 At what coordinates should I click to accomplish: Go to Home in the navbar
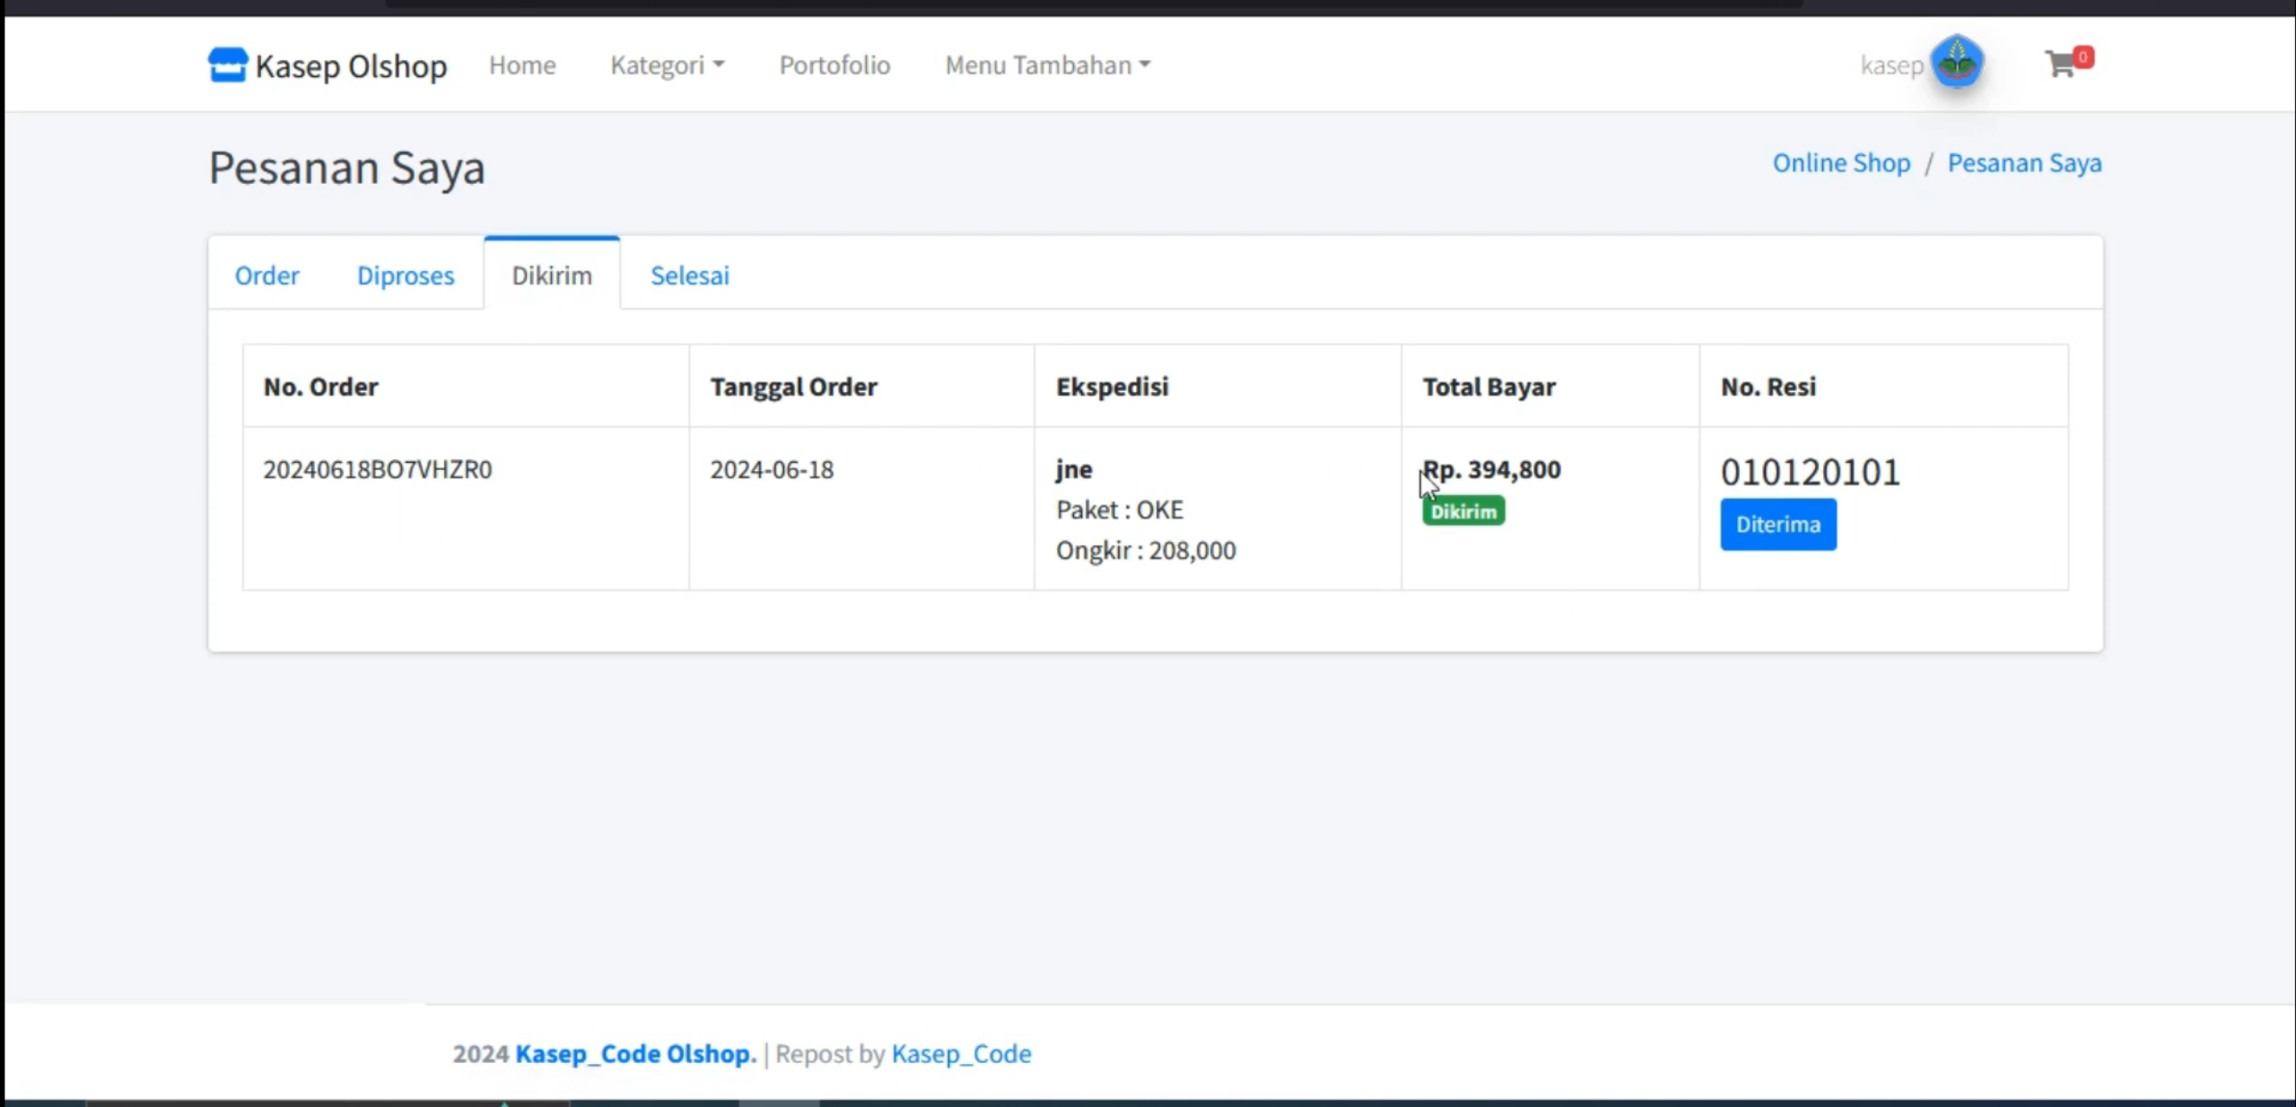coord(522,65)
